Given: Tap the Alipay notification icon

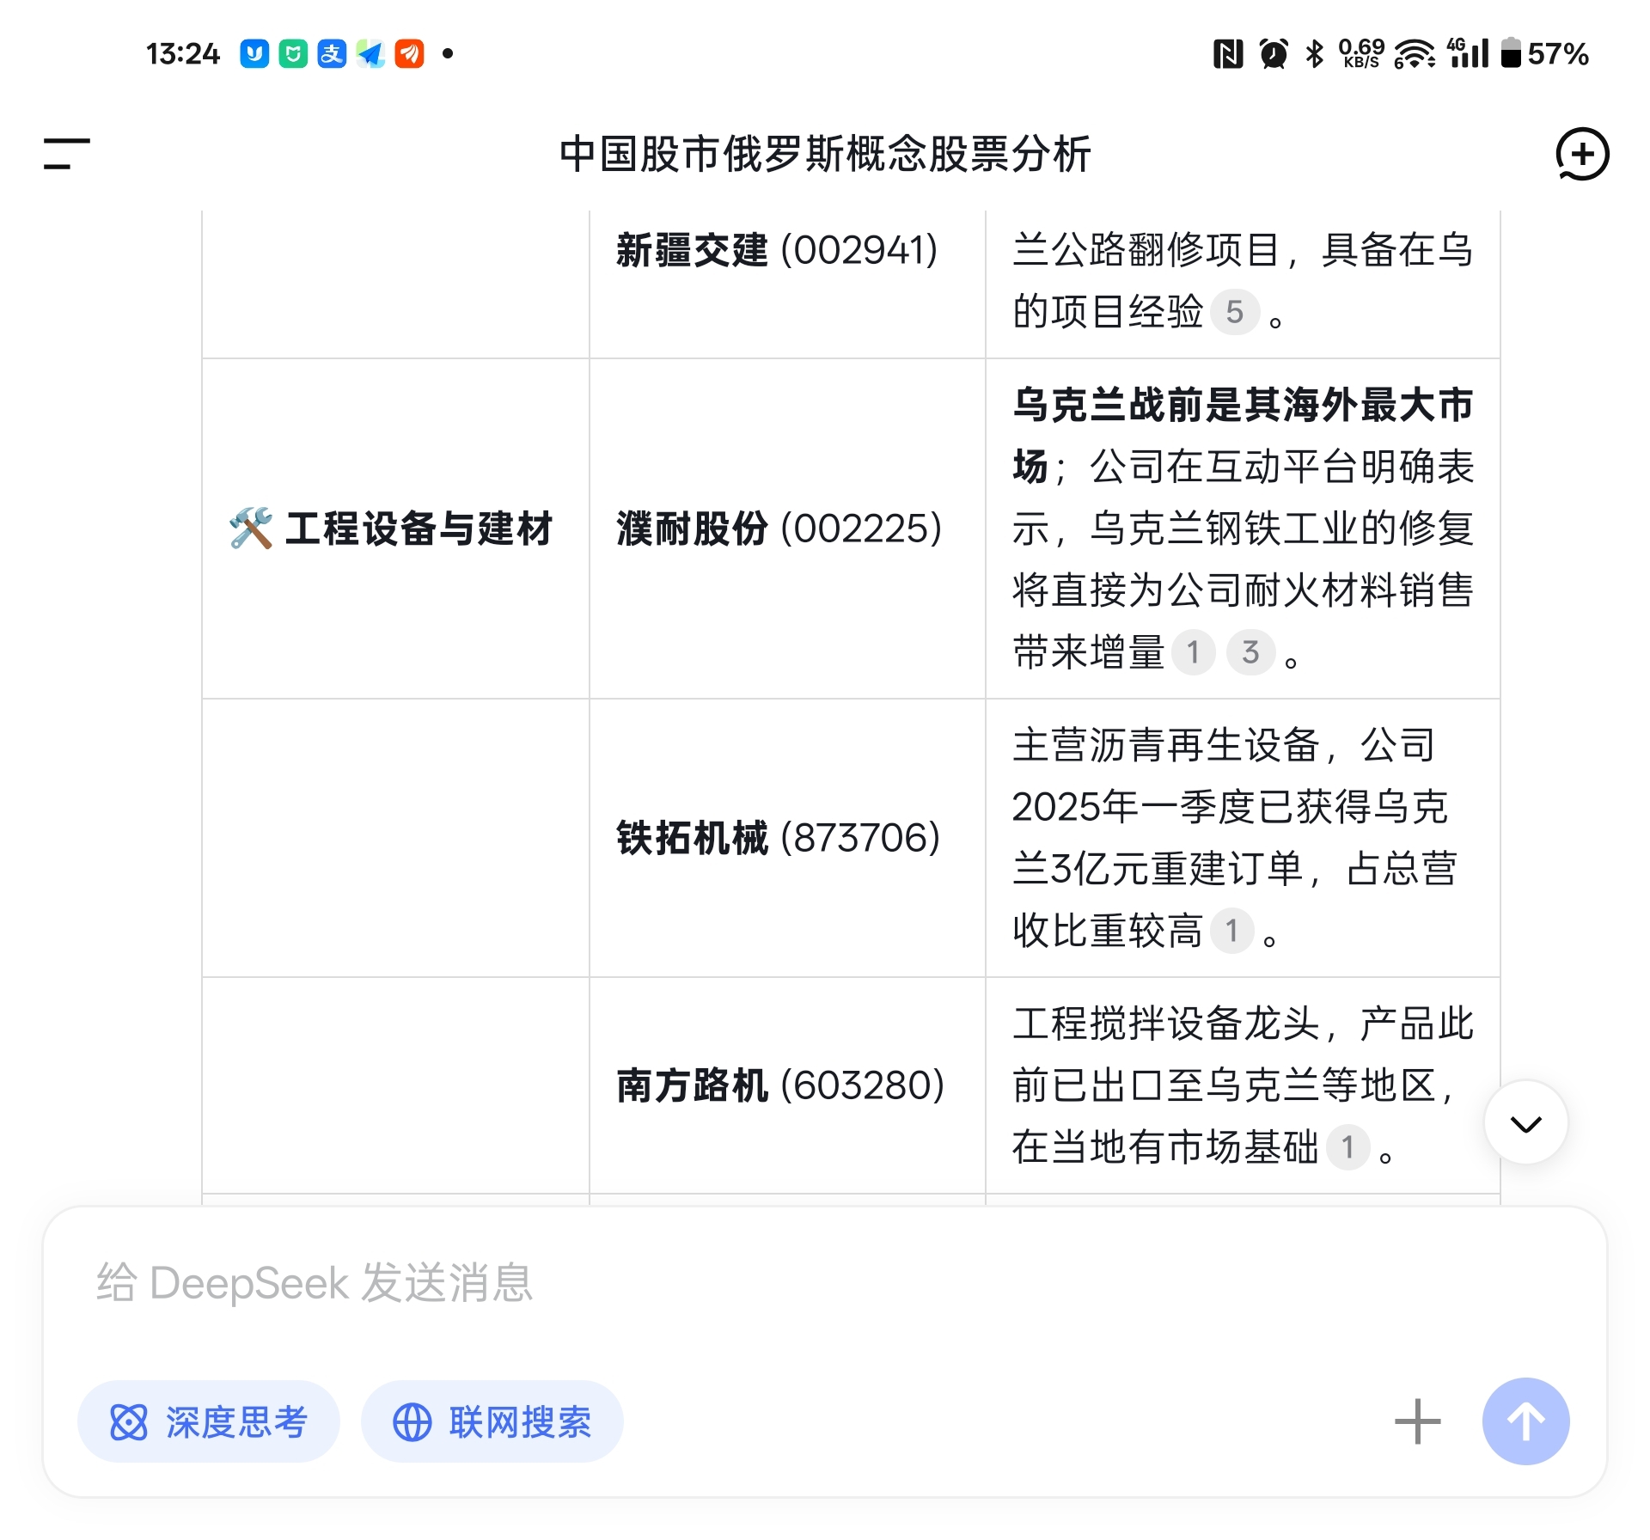Looking at the screenshot, I should click(x=332, y=53).
